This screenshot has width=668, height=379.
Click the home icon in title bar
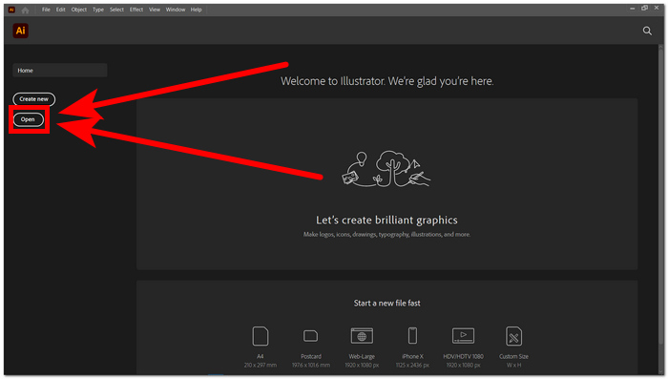coord(26,10)
